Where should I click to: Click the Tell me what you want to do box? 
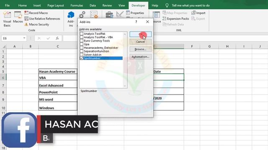[x=191, y=5]
